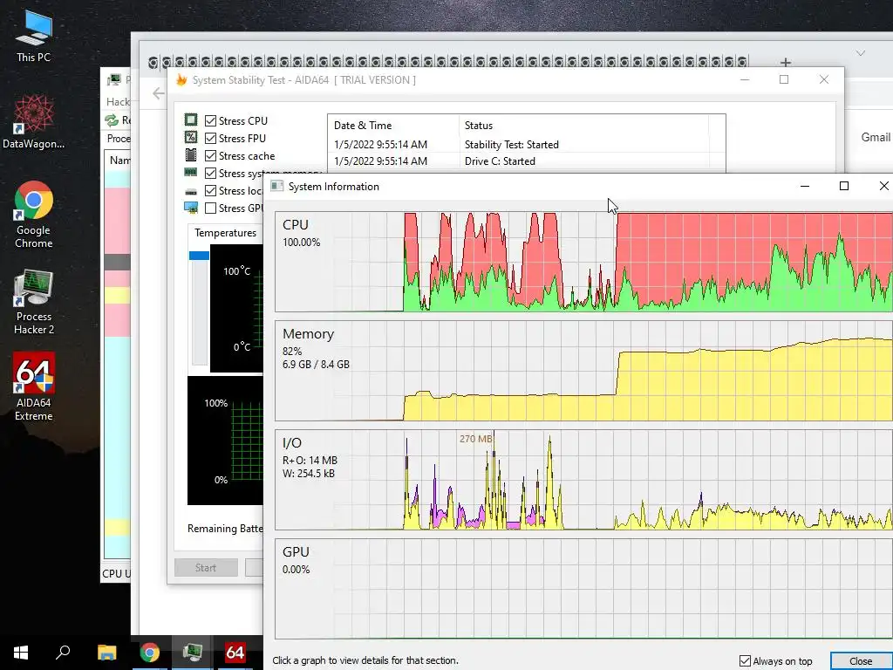The width and height of the screenshot is (893, 670).
Task: Open Process Hacker 2 desktop shortcut
Action: (34, 302)
